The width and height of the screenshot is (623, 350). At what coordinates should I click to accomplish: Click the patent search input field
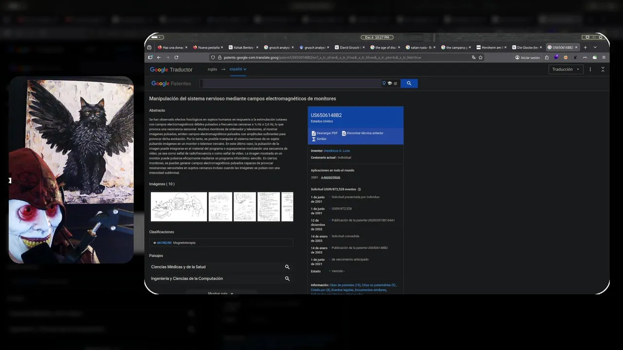coord(291,83)
